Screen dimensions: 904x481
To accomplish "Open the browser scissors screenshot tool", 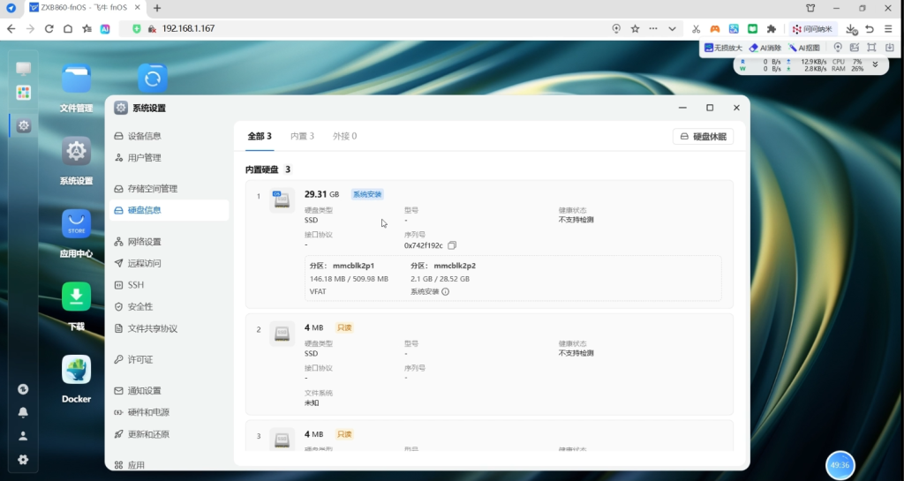I will tap(696, 29).
